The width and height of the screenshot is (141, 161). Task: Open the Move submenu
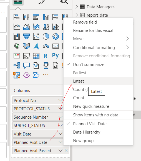tap(98, 39)
